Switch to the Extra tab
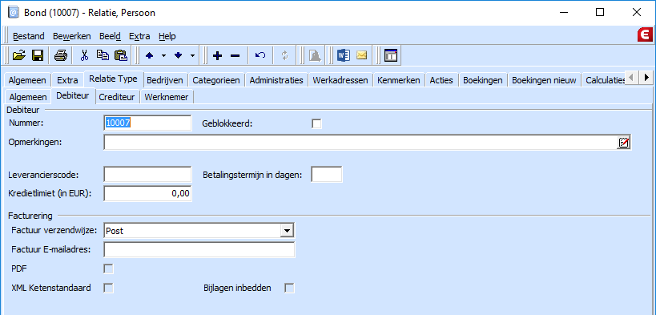Viewport: 656px width, 315px height. [x=68, y=80]
